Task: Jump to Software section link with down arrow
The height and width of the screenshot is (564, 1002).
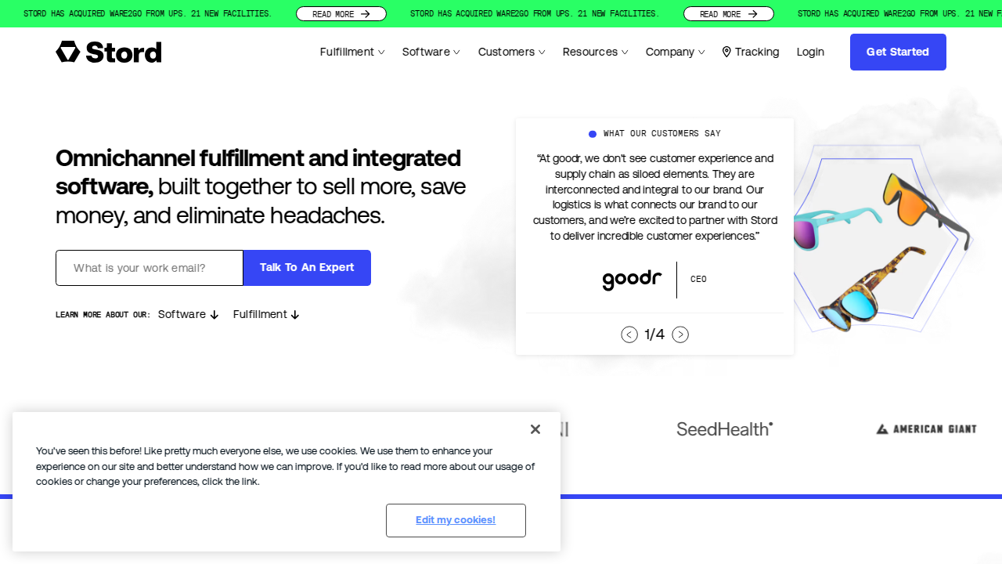Action: point(189,314)
